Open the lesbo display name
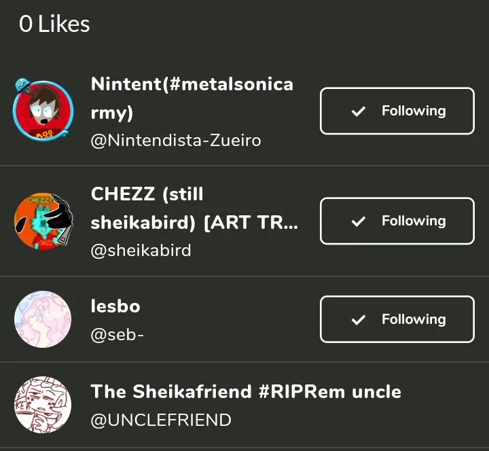The width and height of the screenshot is (489, 451). point(115,306)
